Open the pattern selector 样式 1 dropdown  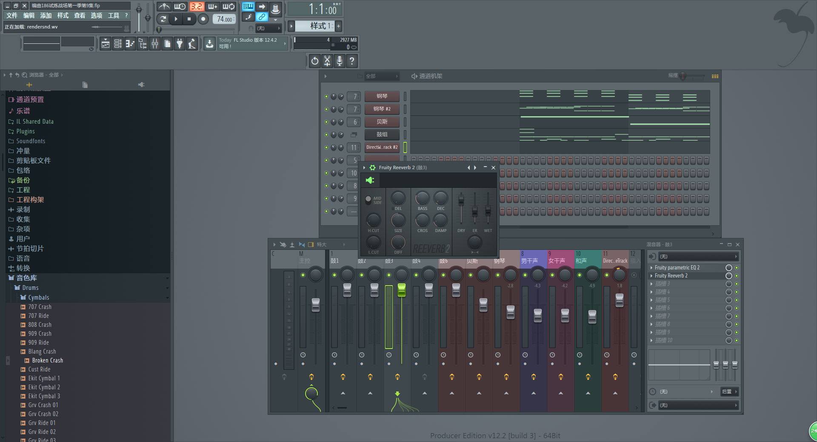point(314,26)
